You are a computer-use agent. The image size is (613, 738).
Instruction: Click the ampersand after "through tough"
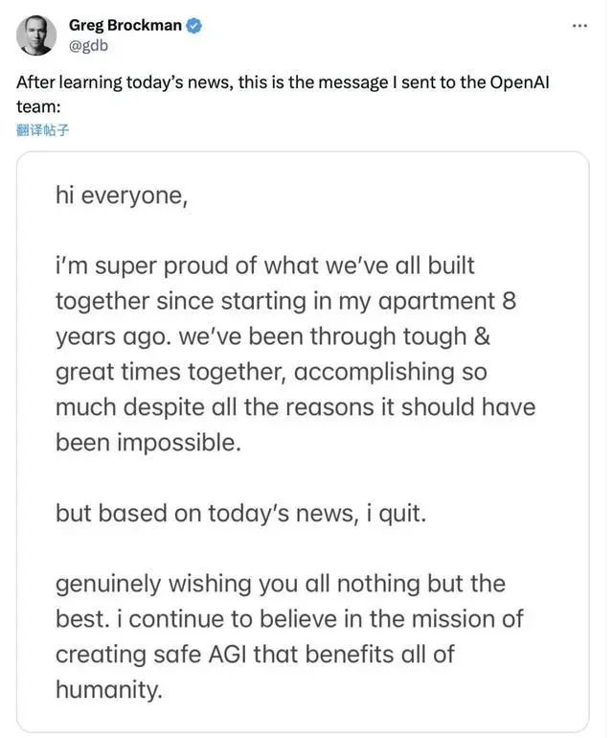pos(482,336)
